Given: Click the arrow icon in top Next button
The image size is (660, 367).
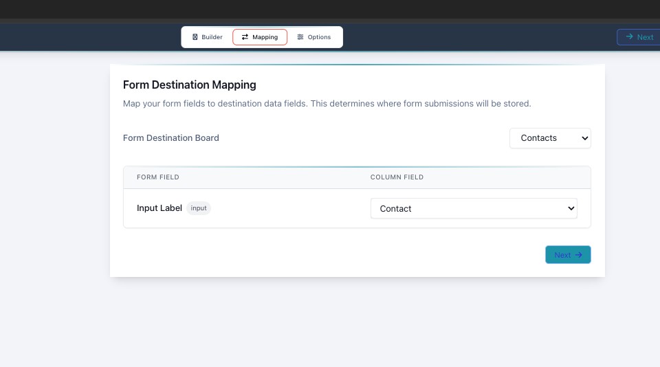Looking at the screenshot, I should [629, 36].
